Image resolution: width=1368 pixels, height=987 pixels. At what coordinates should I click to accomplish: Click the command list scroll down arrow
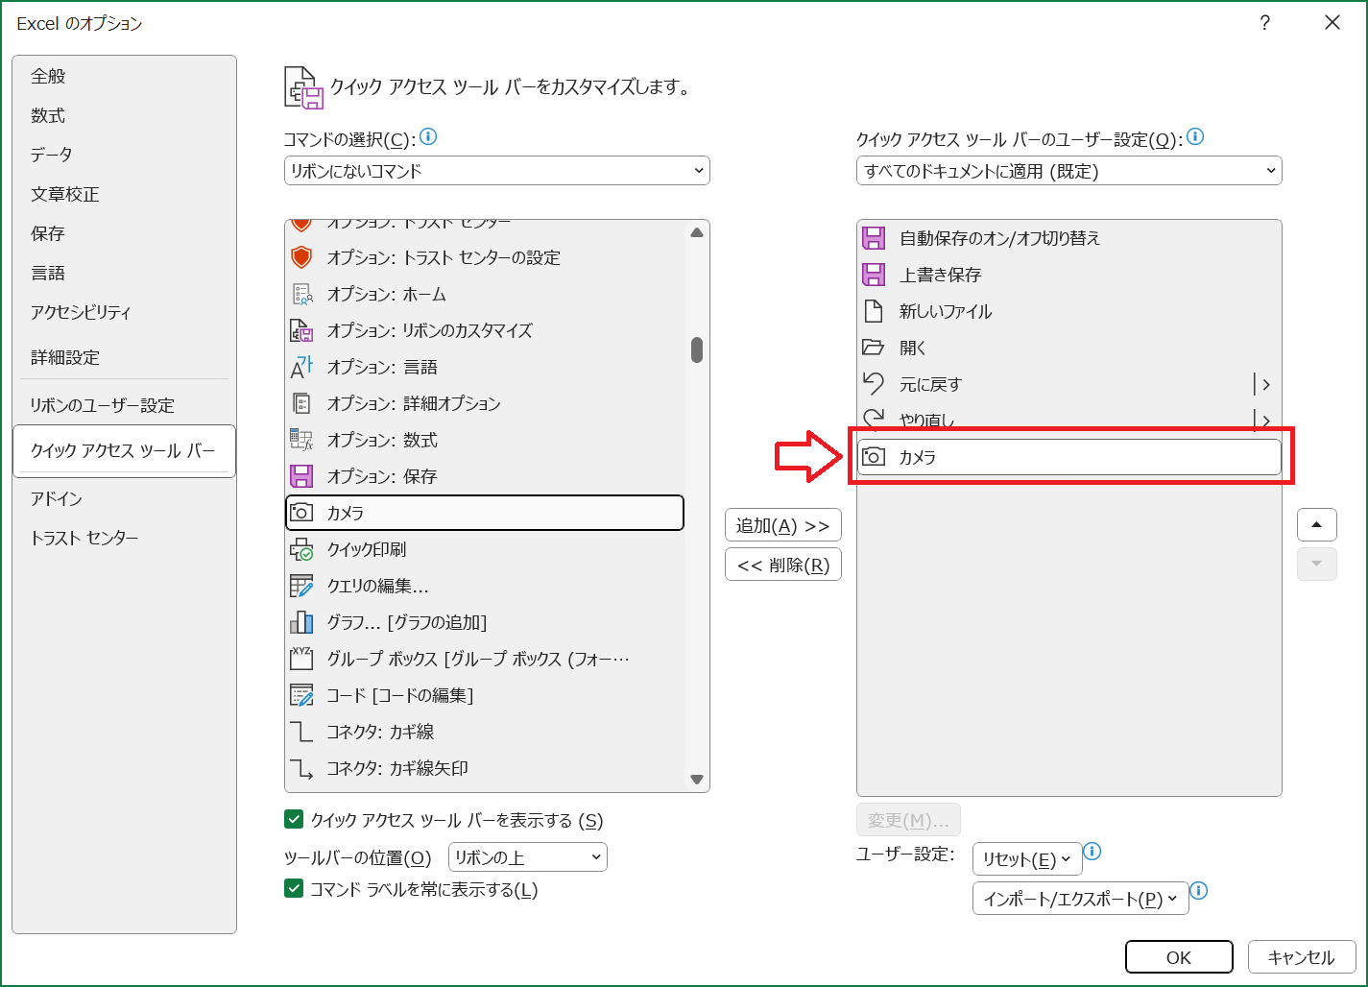click(697, 780)
